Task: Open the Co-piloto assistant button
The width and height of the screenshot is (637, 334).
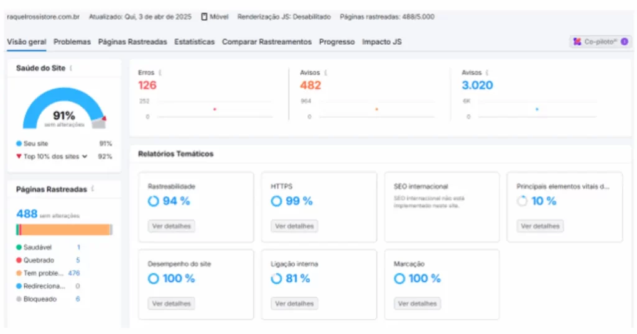Action: 600,42
